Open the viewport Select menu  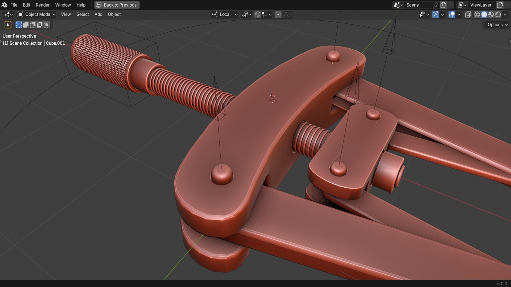coord(83,14)
